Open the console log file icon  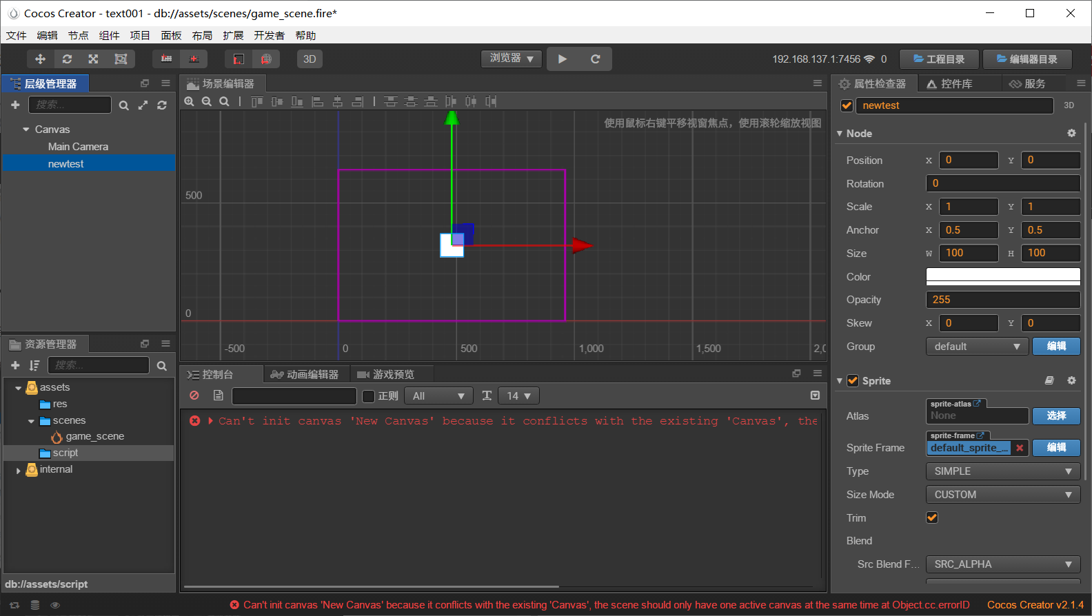(x=218, y=396)
